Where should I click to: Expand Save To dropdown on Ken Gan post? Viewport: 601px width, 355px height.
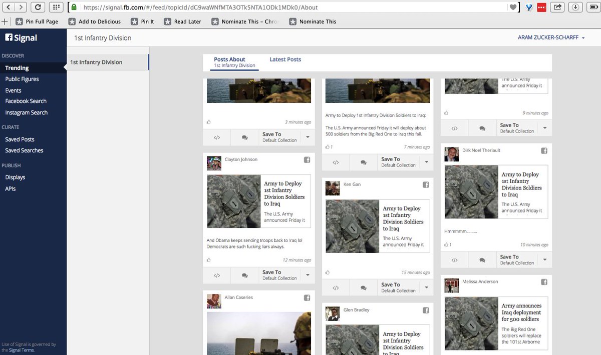click(x=427, y=288)
